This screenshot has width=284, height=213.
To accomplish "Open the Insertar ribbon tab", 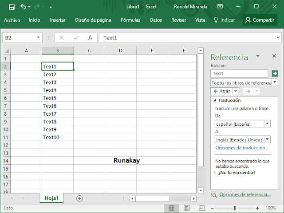I will click(58, 20).
